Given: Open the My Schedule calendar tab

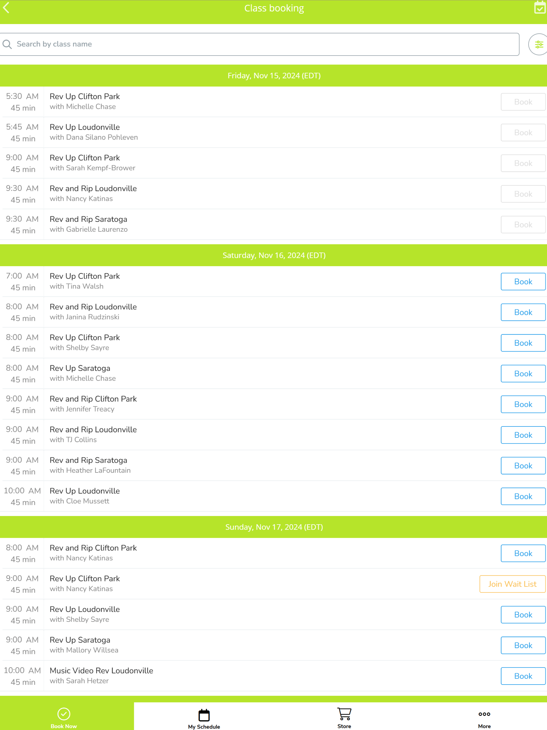Looking at the screenshot, I should point(204,718).
